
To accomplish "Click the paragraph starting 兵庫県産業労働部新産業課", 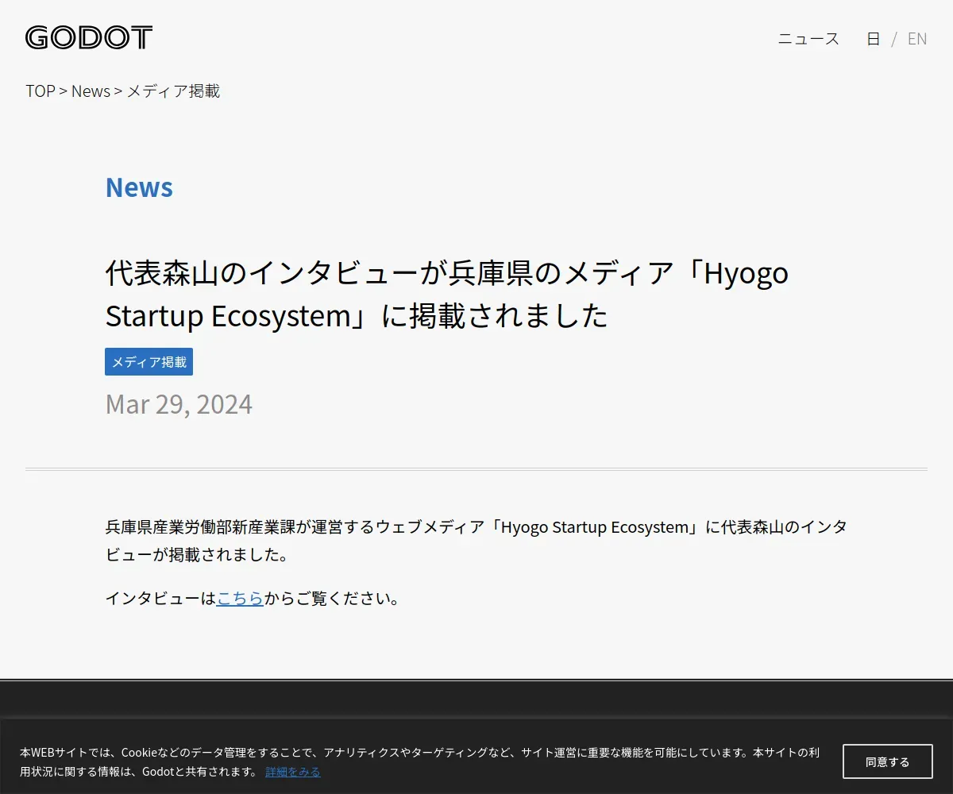I will click(x=476, y=541).
